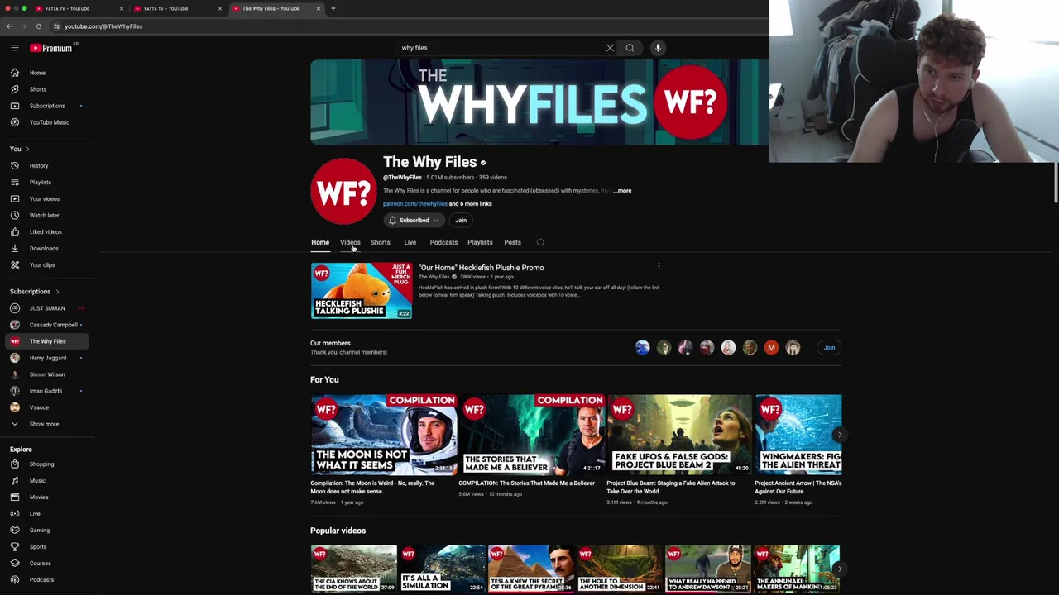
Task: Open options menu for Hecklefish Plushie video
Action: [659, 267]
